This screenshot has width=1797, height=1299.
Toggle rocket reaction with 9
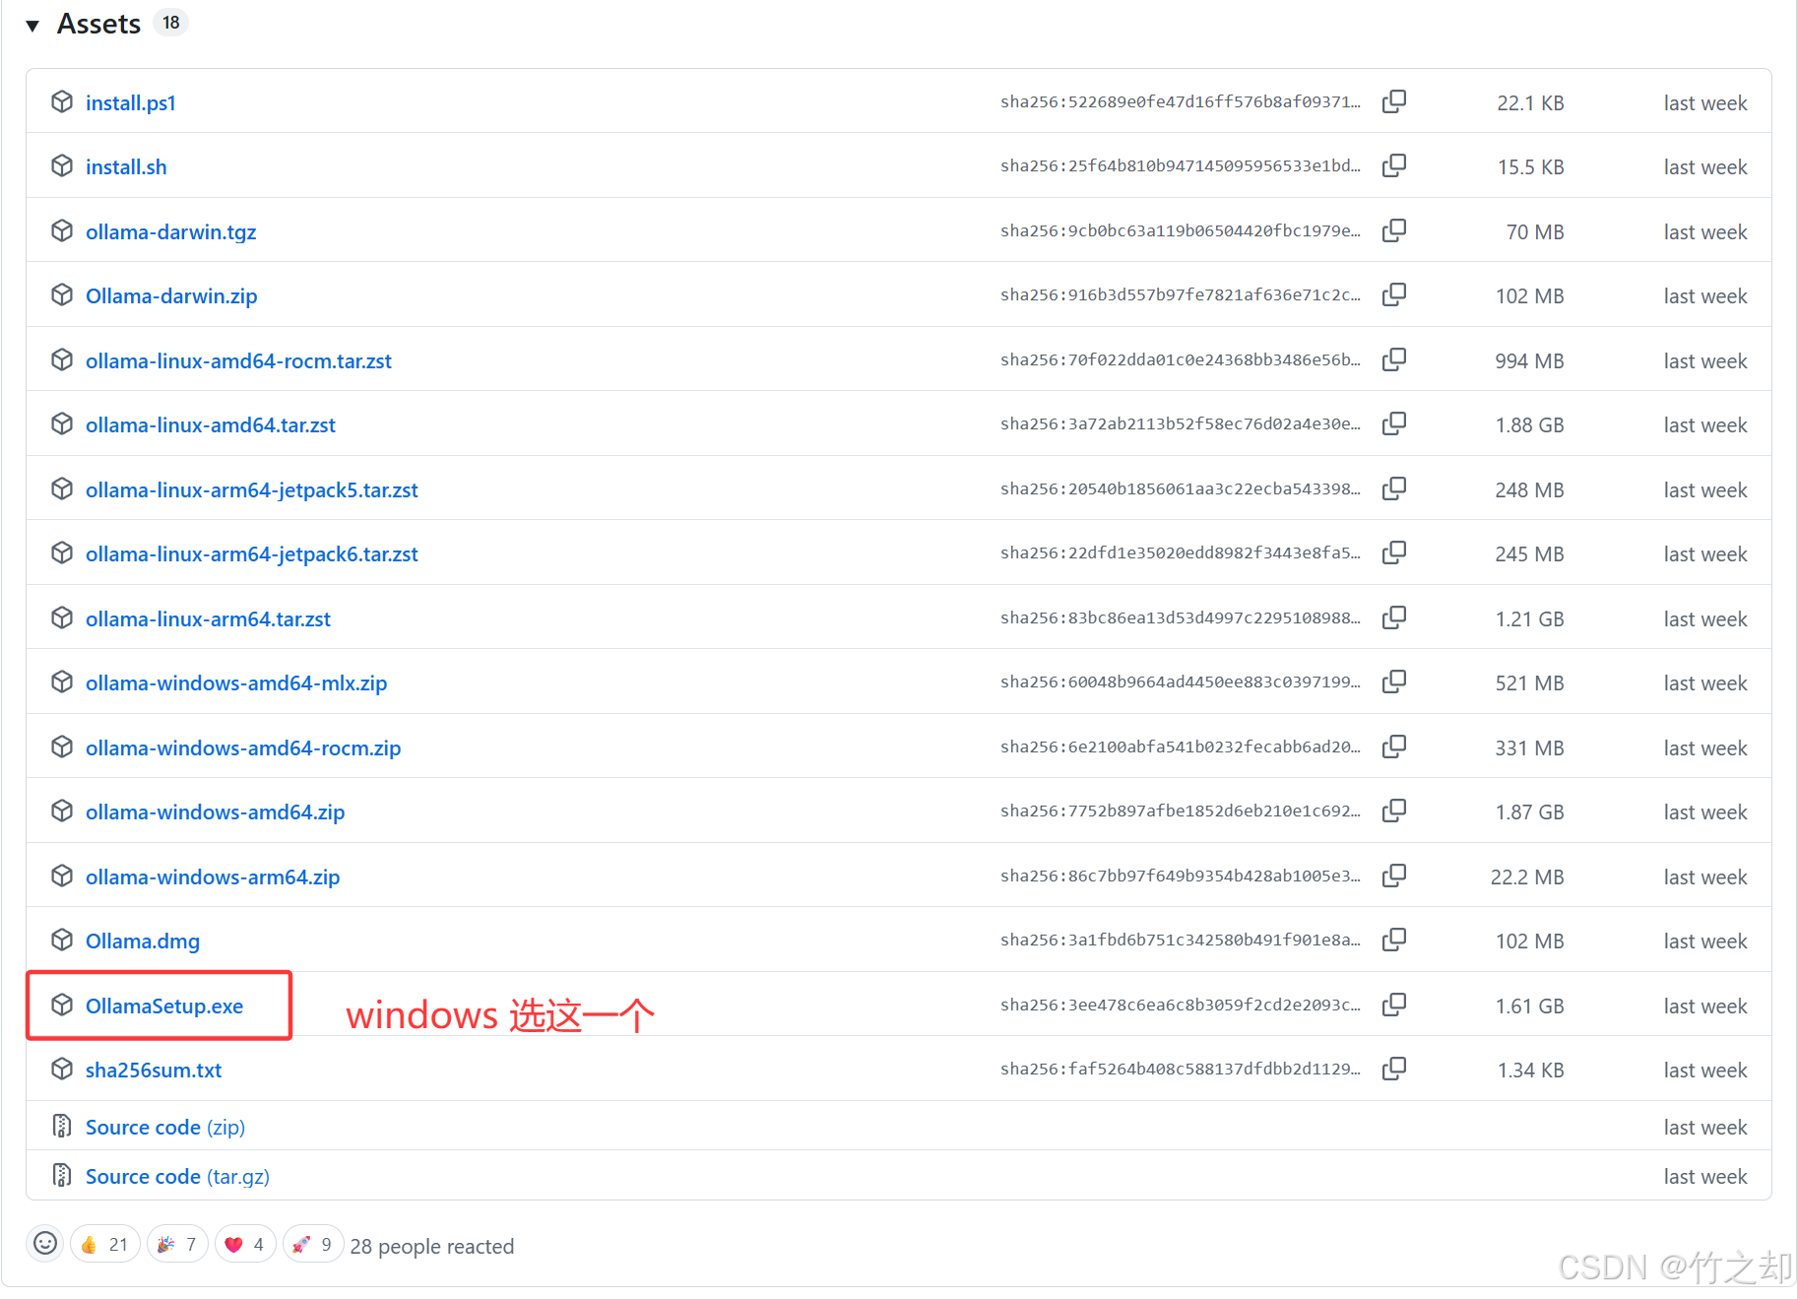313,1244
